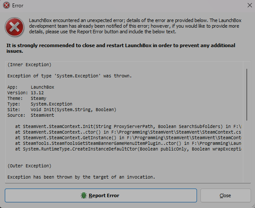The width and height of the screenshot is (255, 208).
Task: Click the 'thrown by the target of an invocation' line
Action: (81, 177)
